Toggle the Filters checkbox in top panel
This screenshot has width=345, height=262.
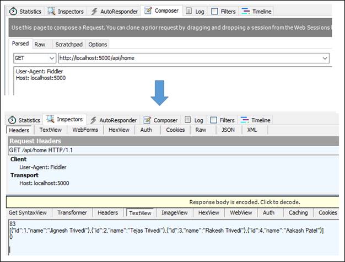(214, 11)
